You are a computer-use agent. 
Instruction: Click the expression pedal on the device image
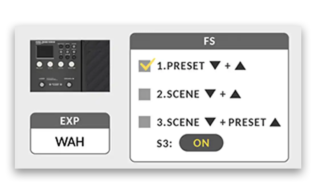click(x=95, y=66)
